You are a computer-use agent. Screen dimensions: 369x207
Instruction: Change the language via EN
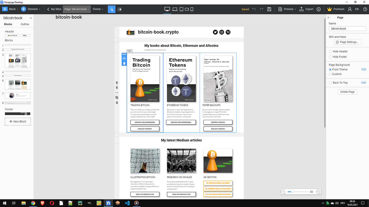[x=357, y=9]
